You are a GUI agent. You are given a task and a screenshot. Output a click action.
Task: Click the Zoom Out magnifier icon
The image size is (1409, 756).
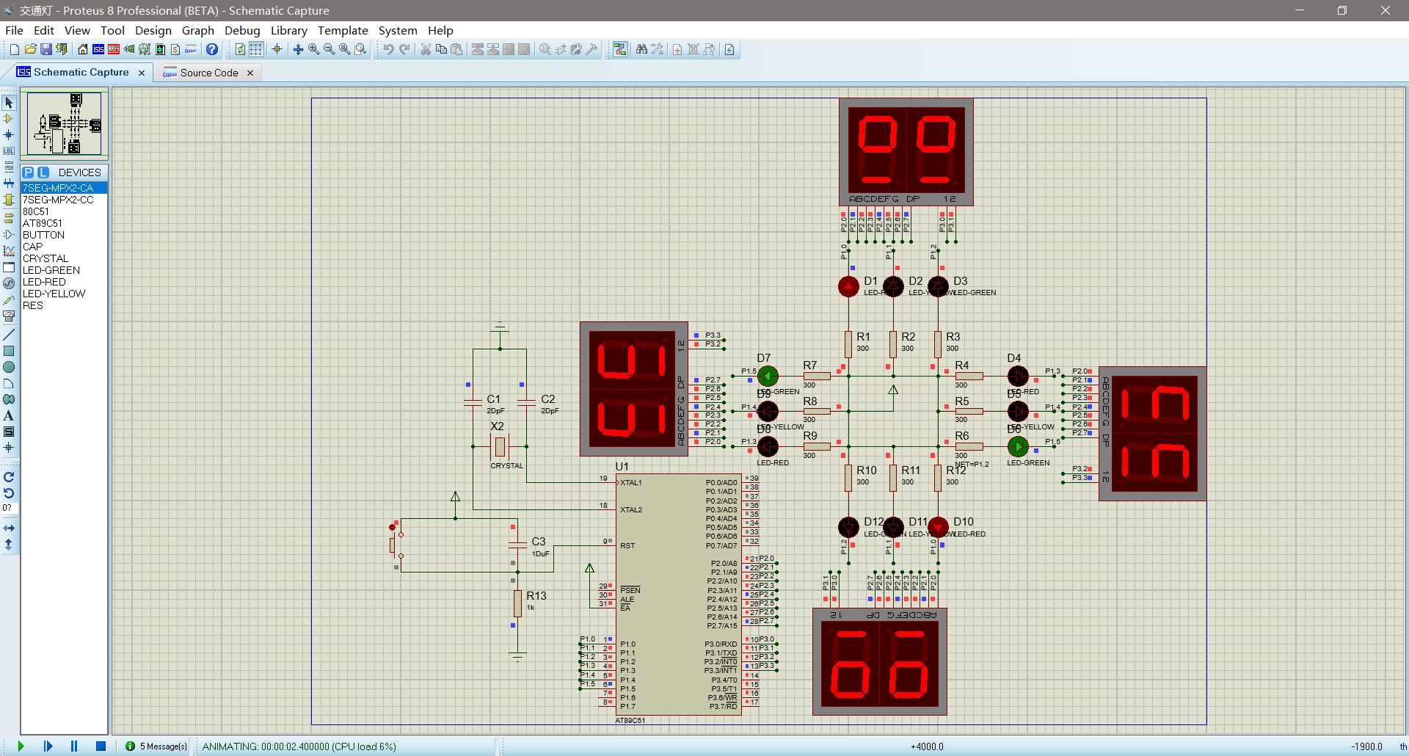point(329,49)
